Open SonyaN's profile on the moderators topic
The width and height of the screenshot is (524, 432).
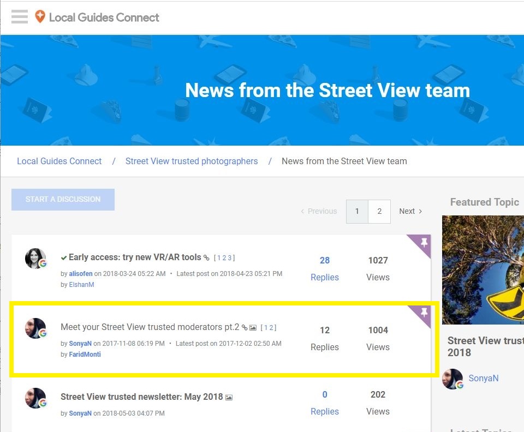(x=80, y=344)
